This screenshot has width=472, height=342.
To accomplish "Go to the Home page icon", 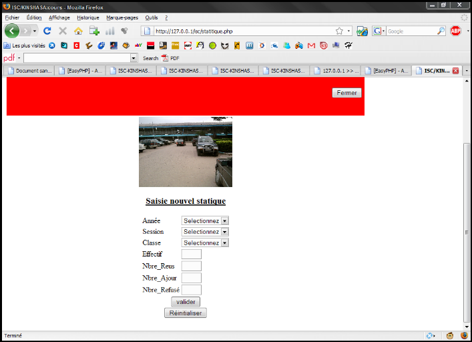I will coord(78,31).
